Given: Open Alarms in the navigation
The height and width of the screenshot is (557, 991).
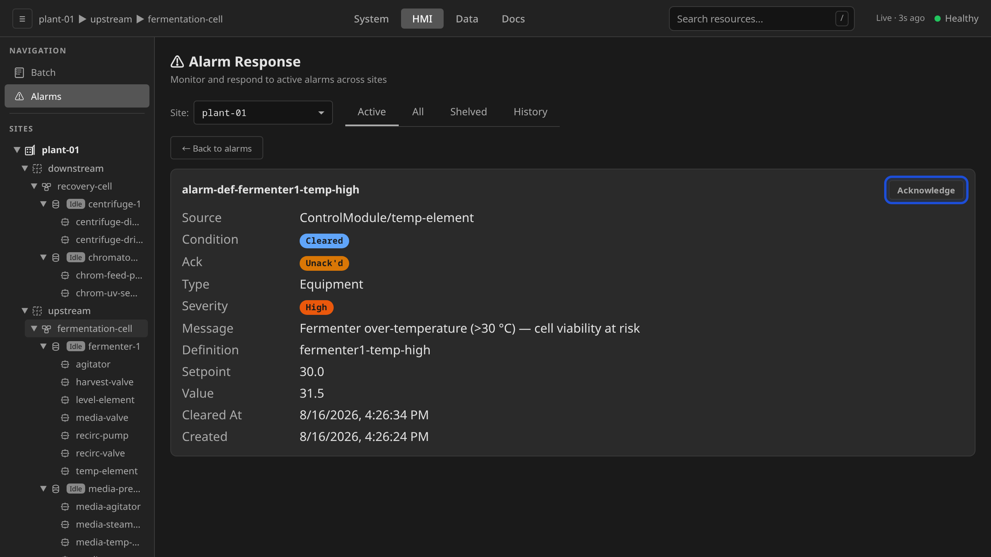Looking at the screenshot, I should click(x=77, y=96).
